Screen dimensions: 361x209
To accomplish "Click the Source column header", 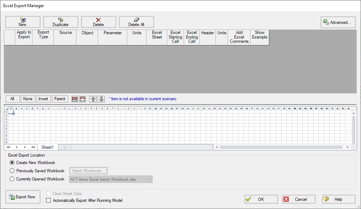I will point(65,37).
